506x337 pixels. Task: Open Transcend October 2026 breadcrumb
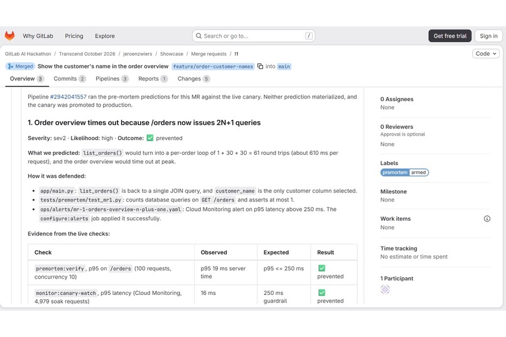[x=87, y=54]
